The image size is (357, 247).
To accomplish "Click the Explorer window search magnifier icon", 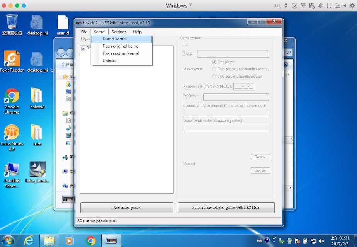I will pyautogui.click(x=289, y=53).
